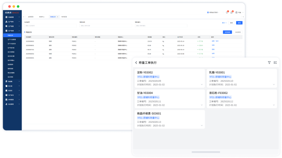Click the back arrow beside 称量工单执行

136,63
